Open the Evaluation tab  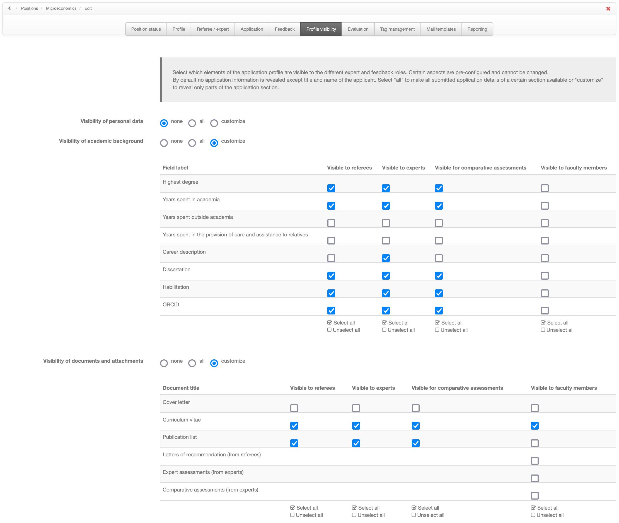point(359,29)
